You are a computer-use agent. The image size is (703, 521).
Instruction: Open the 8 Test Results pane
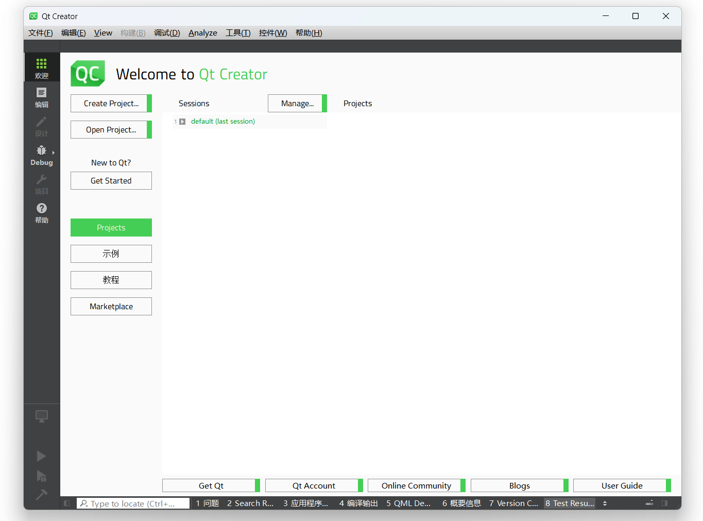tap(570, 503)
